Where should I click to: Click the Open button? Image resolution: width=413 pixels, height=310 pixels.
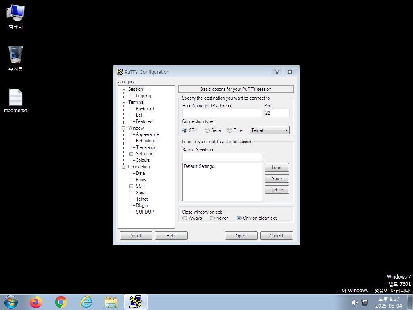241,236
